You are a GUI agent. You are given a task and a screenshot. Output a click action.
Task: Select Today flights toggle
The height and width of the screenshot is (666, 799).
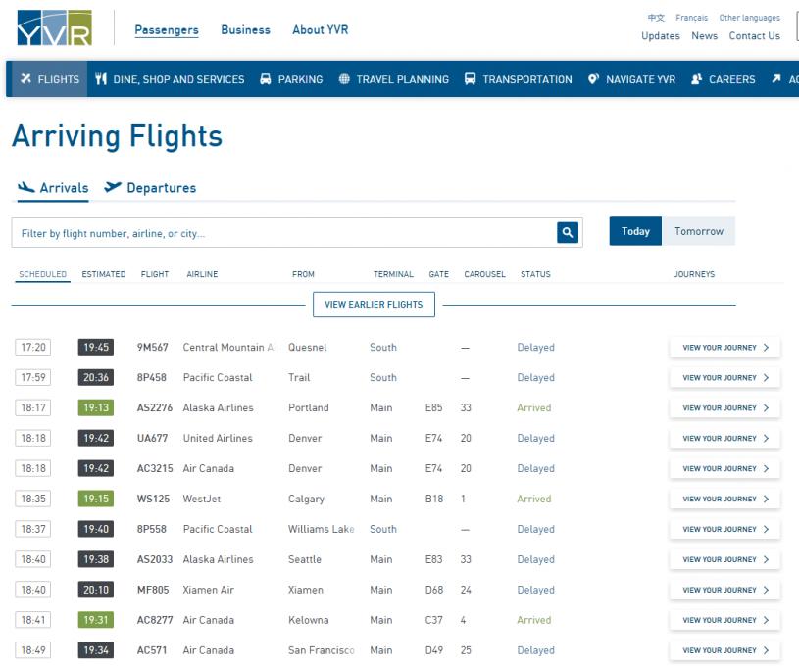(x=635, y=231)
